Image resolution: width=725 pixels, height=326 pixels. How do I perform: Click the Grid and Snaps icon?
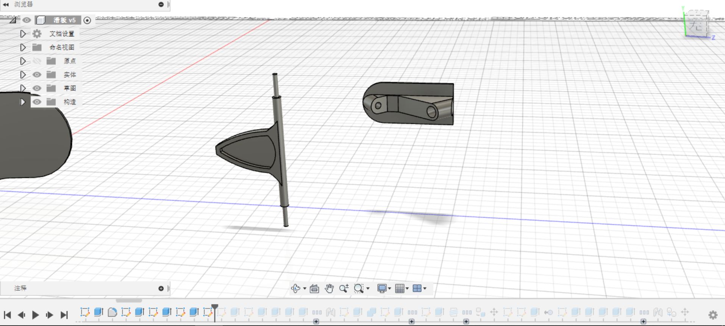point(400,289)
